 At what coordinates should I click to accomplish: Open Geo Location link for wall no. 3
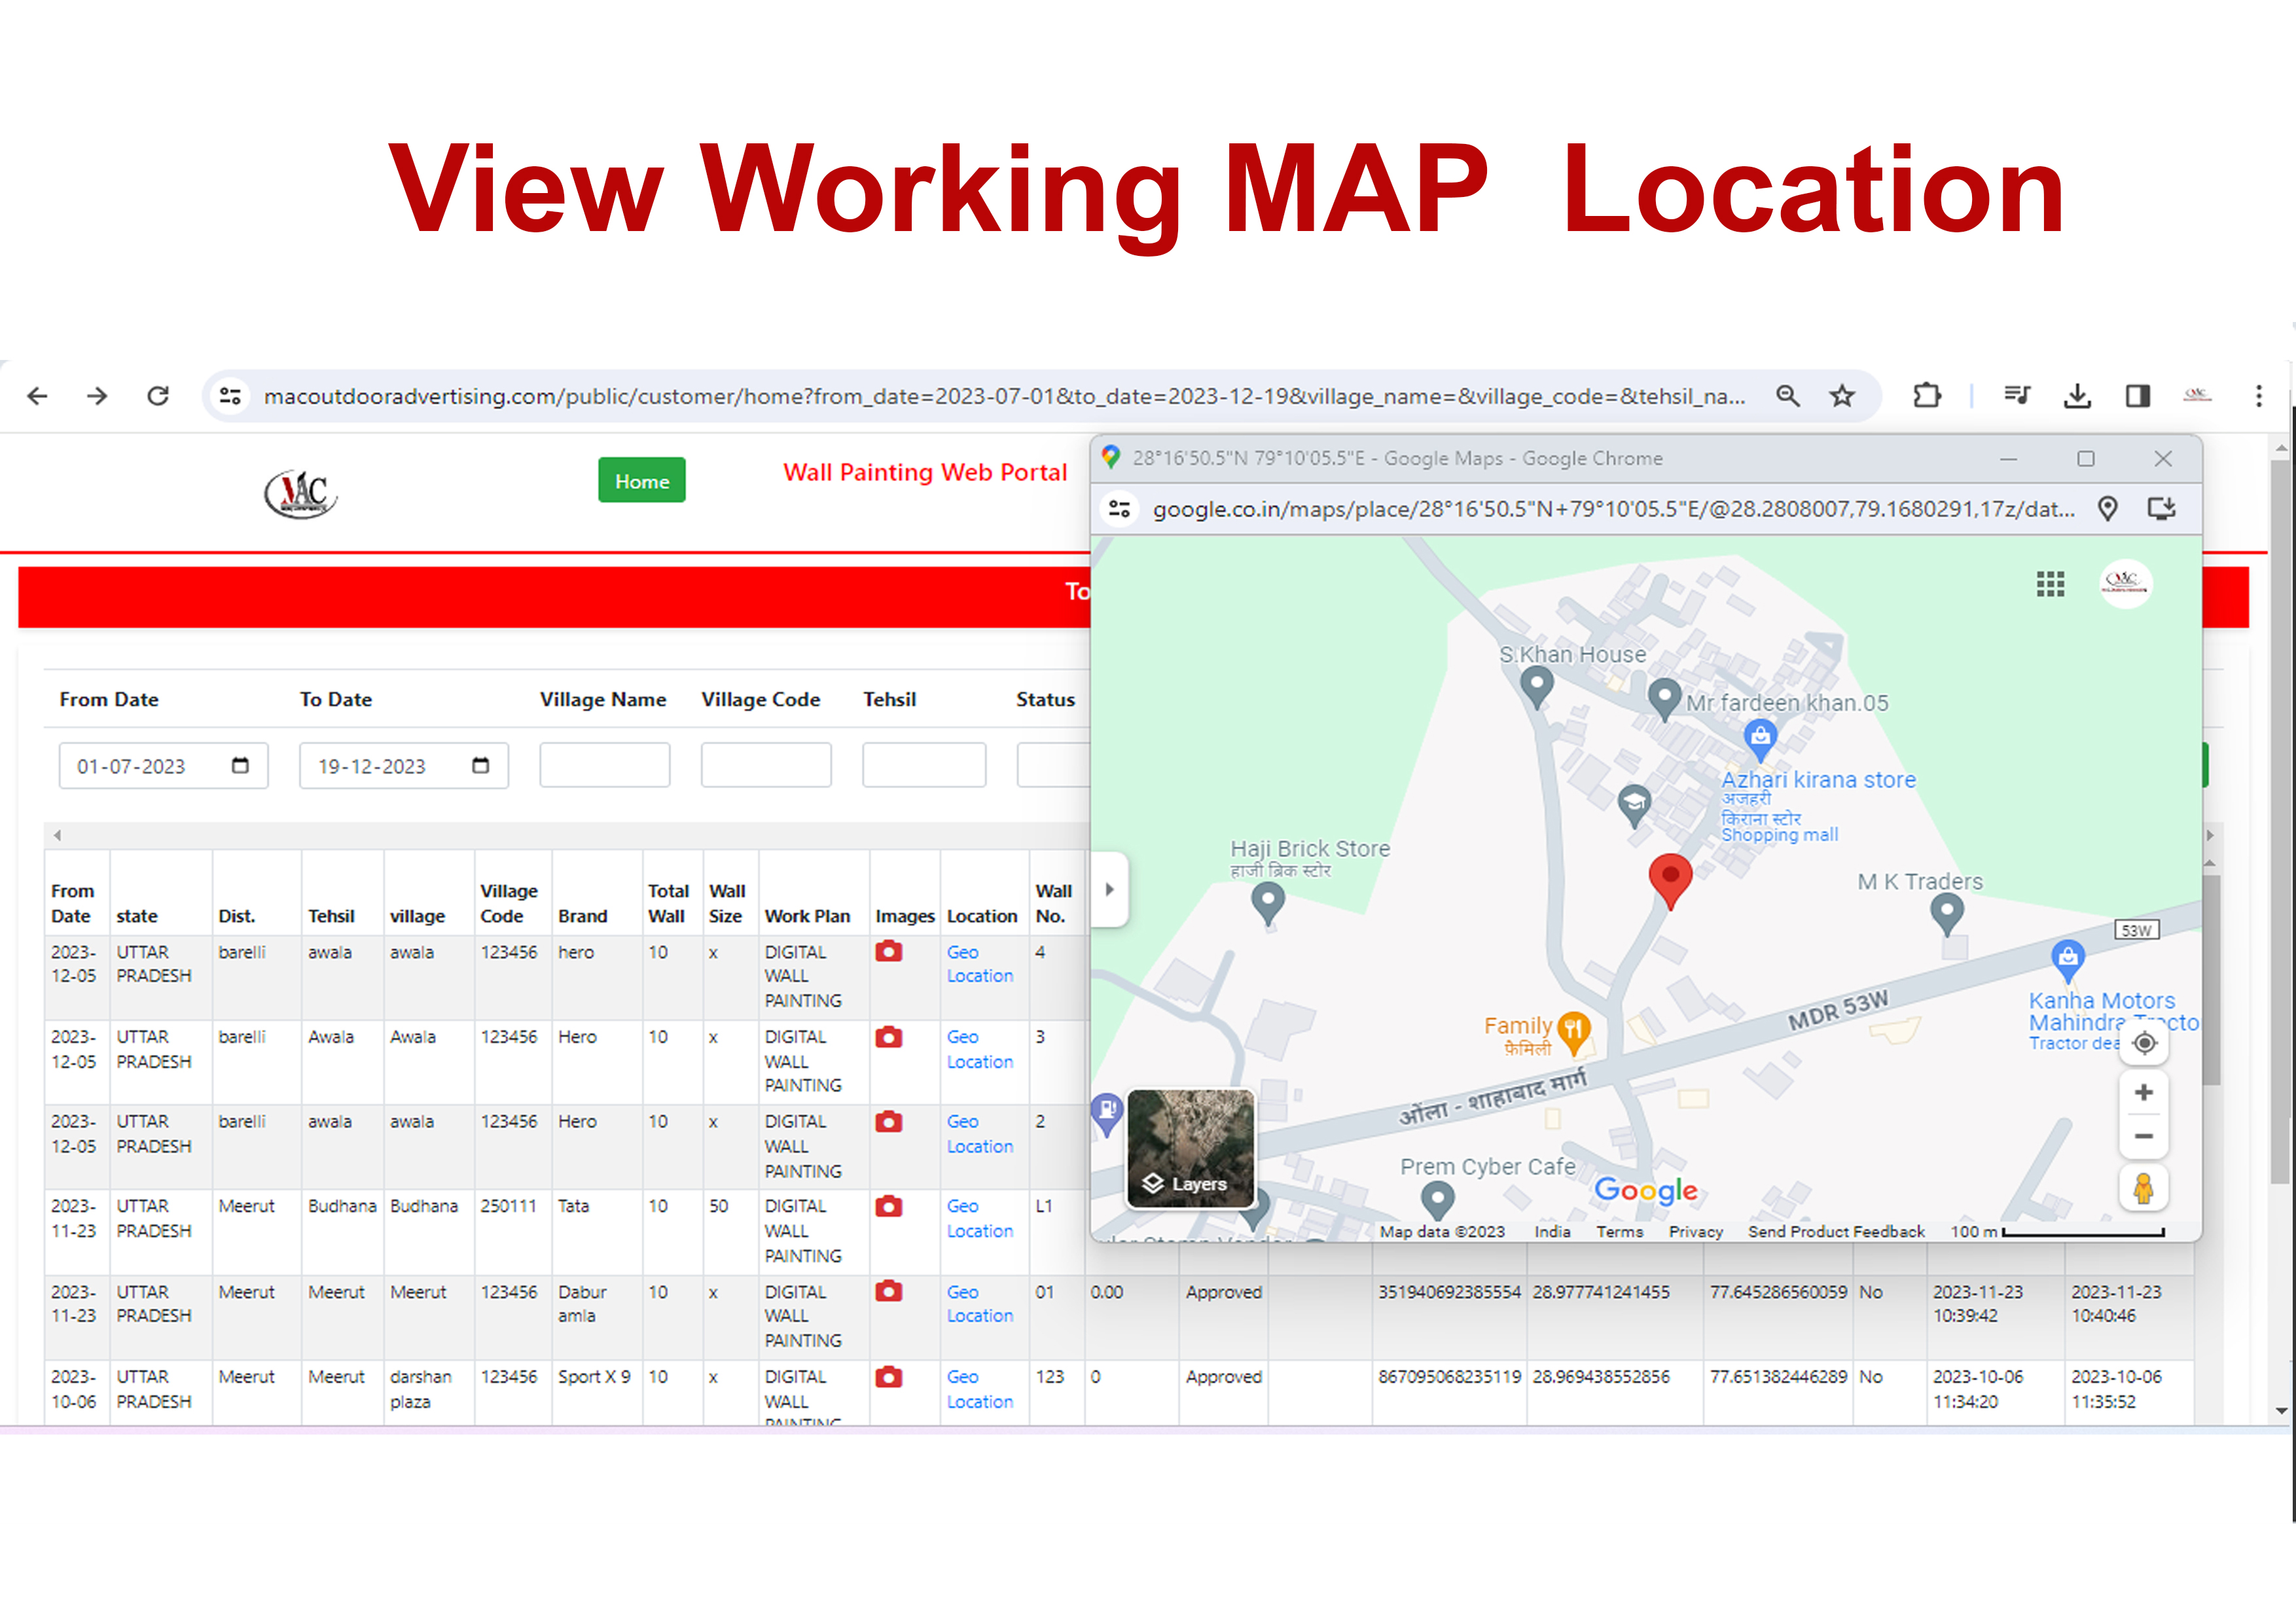(x=980, y=1049)
